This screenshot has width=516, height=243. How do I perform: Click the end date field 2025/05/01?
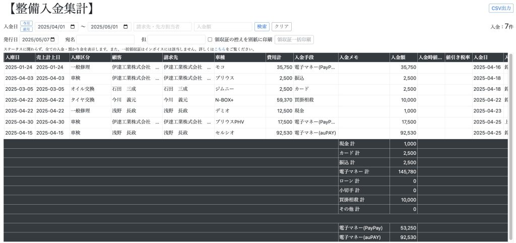click(109, 27)
